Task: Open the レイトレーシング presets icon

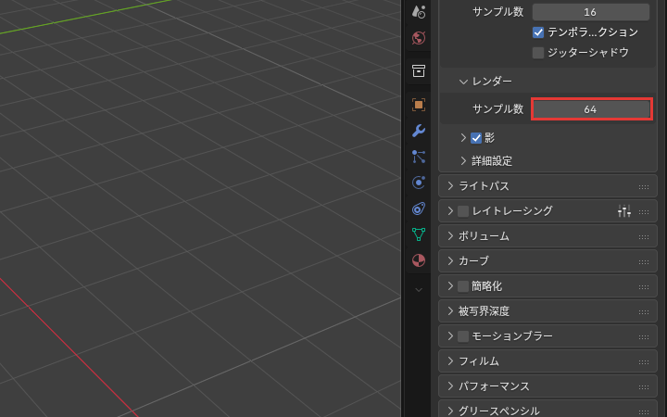Action: 624,210
